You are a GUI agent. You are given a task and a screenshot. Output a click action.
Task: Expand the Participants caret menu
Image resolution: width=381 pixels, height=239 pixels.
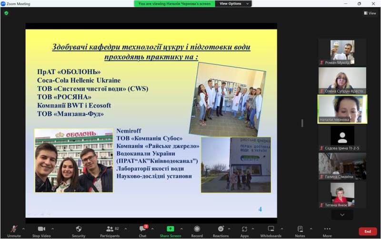point(126,229)
